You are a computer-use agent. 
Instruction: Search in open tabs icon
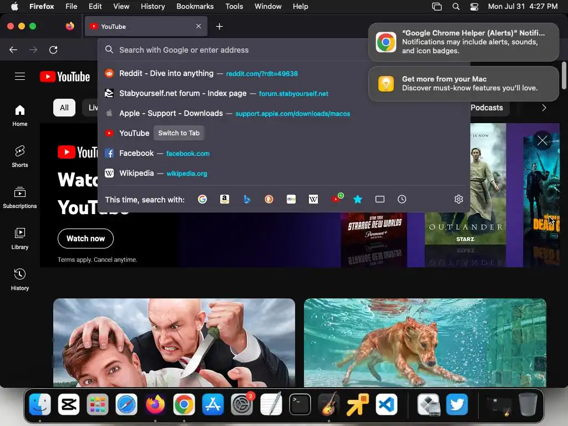380,199
